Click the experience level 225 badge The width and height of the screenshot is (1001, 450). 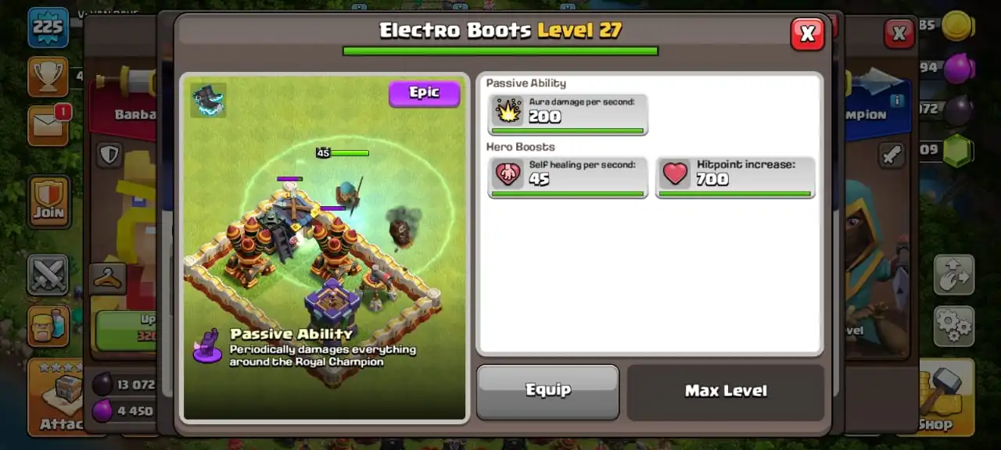click(x=48, y=27)
